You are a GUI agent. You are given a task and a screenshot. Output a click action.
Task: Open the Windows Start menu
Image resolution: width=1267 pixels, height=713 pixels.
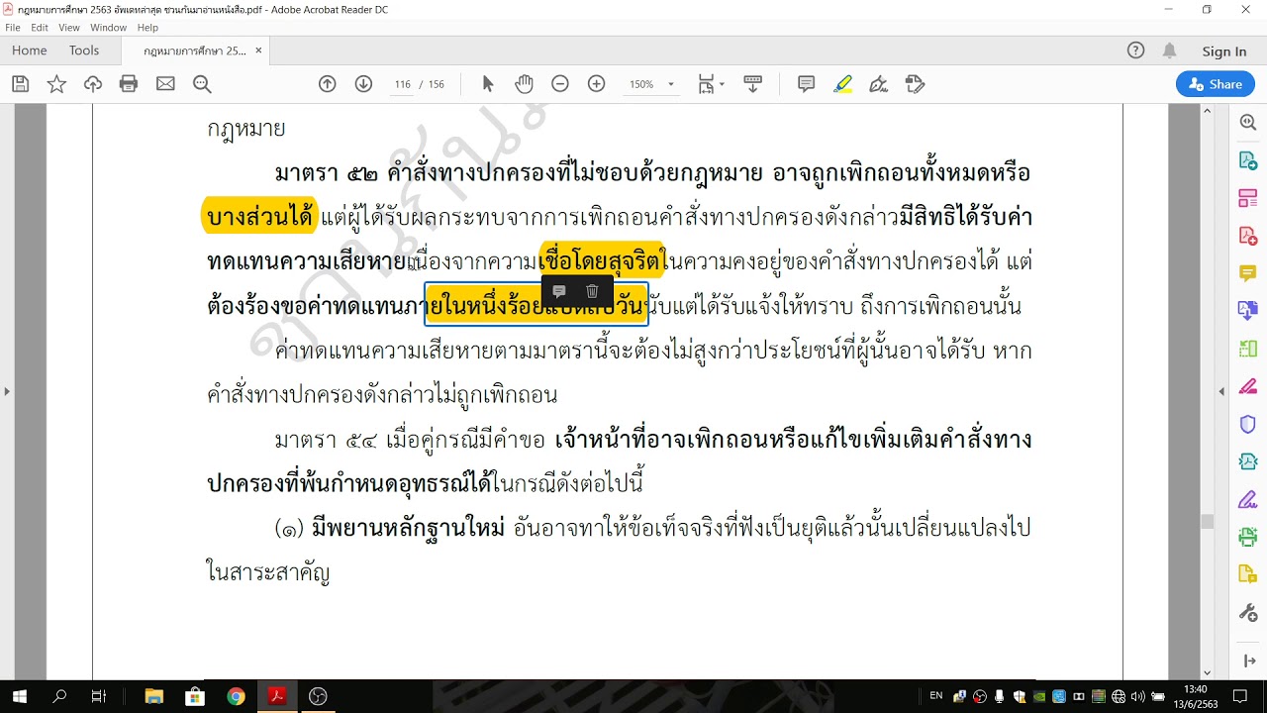click(20, 696)
